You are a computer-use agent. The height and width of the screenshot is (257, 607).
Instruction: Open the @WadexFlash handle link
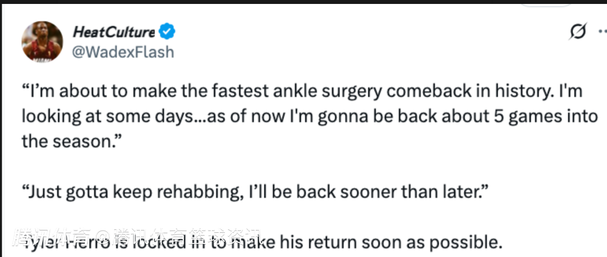tap(123, 52)
